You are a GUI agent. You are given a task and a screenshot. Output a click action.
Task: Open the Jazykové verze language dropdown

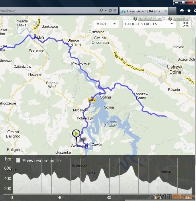(149, 19)
